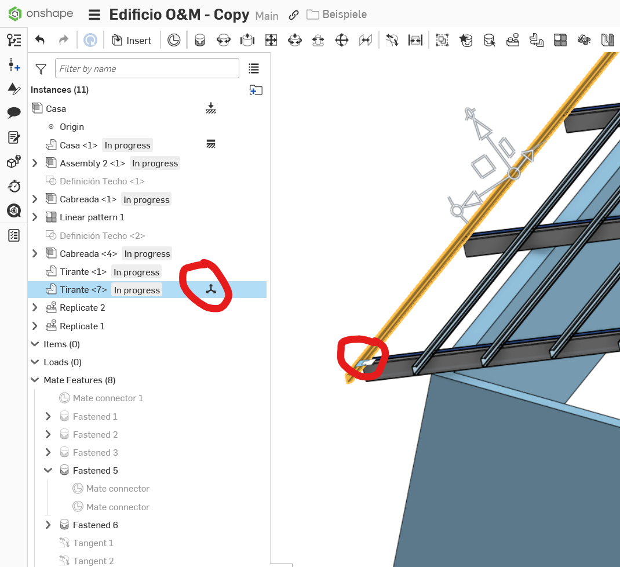The height and width of the screenshot is (567, 620).
Task: Collapse the Items (0) section
Action: click(35, 343)
